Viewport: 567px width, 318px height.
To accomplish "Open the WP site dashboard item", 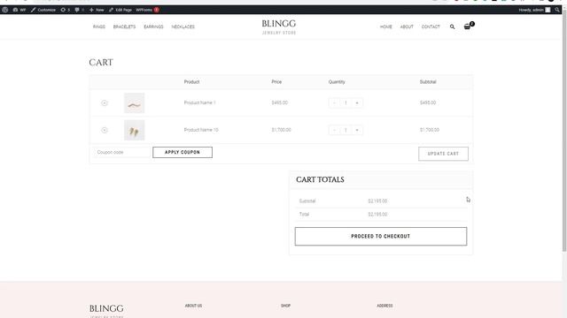I will click(19, 10).
